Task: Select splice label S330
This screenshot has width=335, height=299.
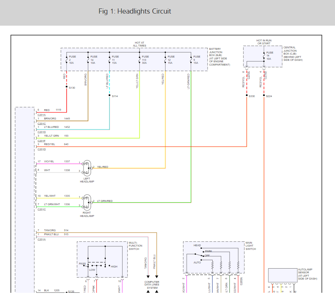Action: point(252,96)
